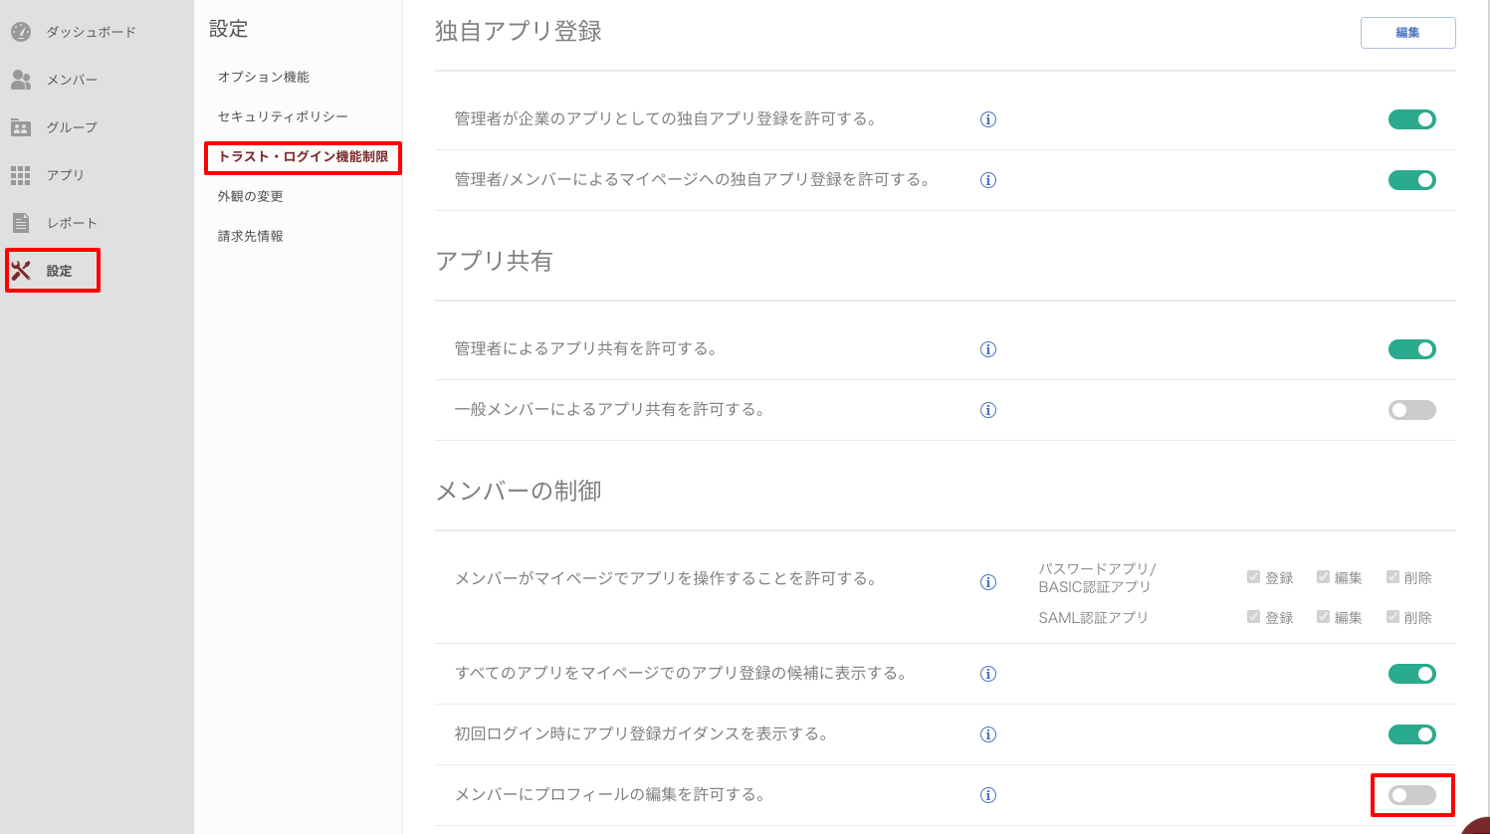Image resolution: width=1490 pixels, height=834 pixels.
Task: Click the Dashboard gauge icon in sidebar
Action: point(21,32)
